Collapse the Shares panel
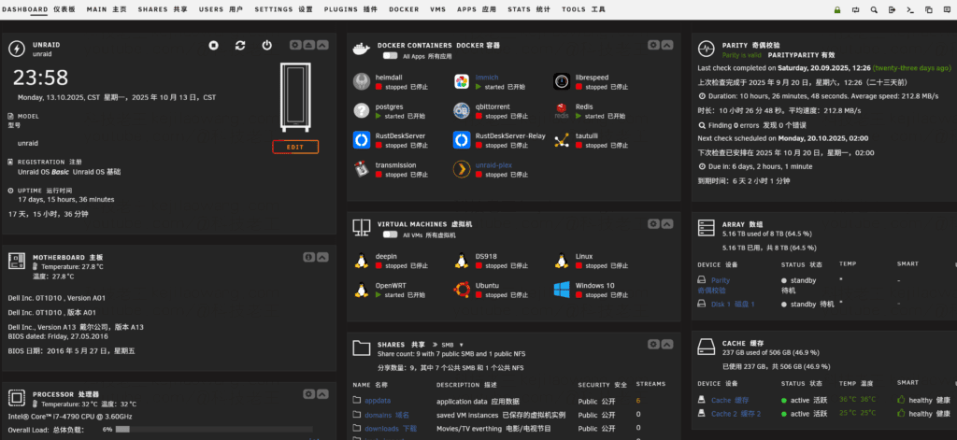The image size is (957, 440). coord(667,345)
